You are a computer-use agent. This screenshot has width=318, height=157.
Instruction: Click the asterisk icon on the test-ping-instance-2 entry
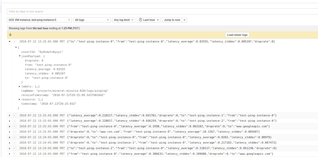click(x=14, y=121)
